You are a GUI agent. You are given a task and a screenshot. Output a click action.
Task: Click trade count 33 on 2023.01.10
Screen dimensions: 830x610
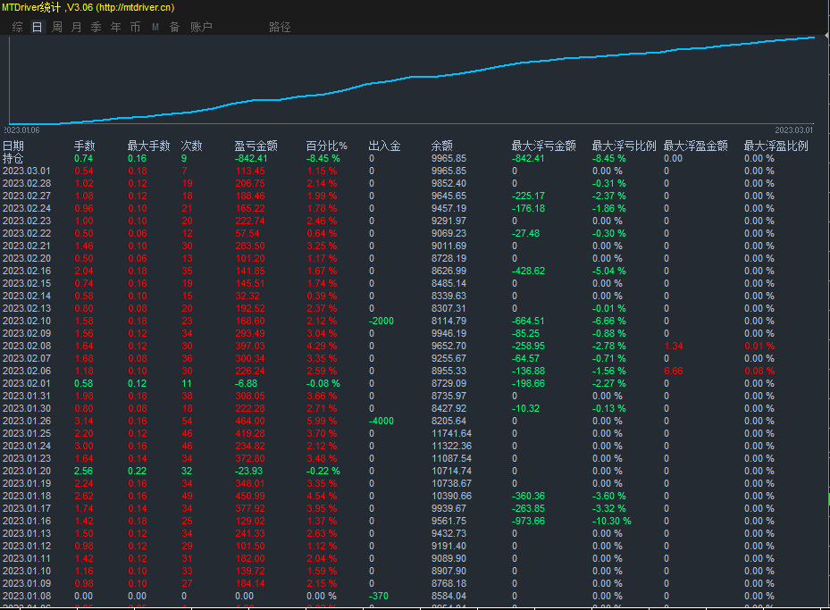pyautogui.click(x=187, y=572)
